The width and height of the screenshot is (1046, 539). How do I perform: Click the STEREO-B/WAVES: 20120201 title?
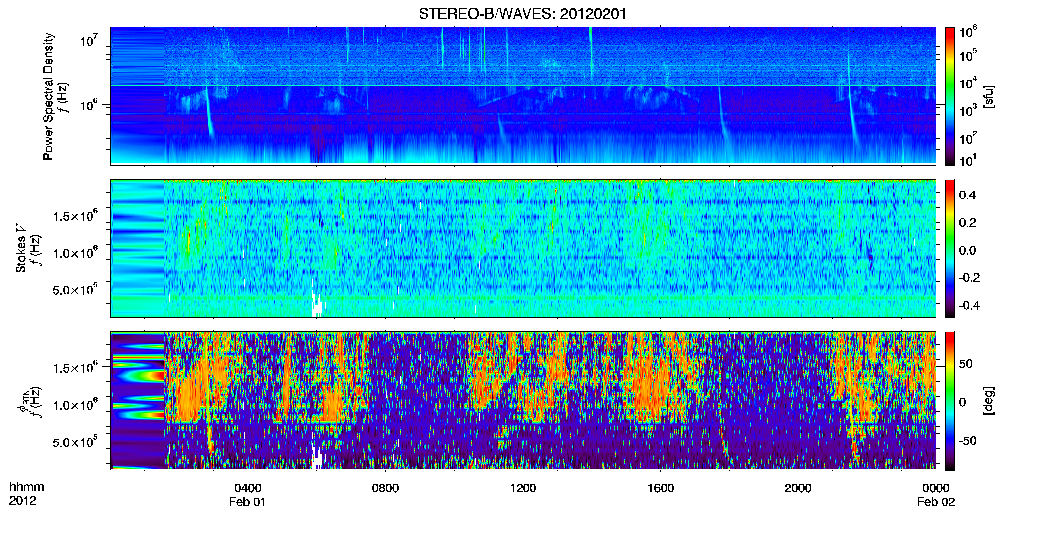pyautogui.click(x=523, y=14)
